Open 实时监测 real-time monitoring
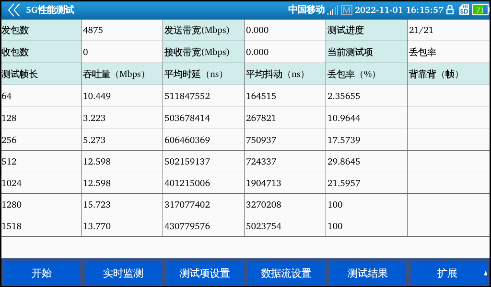The height and width of the screenshot is (287, 491). point(123,273)
